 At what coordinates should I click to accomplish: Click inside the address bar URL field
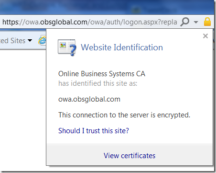tap(90, 22)
